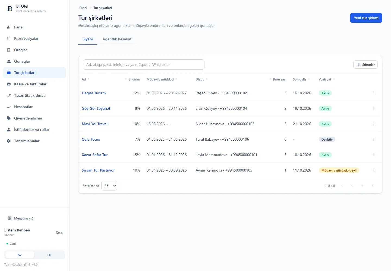Open the Otaqlar section
The image size is (391, 271).
click(x=34, y=50)
